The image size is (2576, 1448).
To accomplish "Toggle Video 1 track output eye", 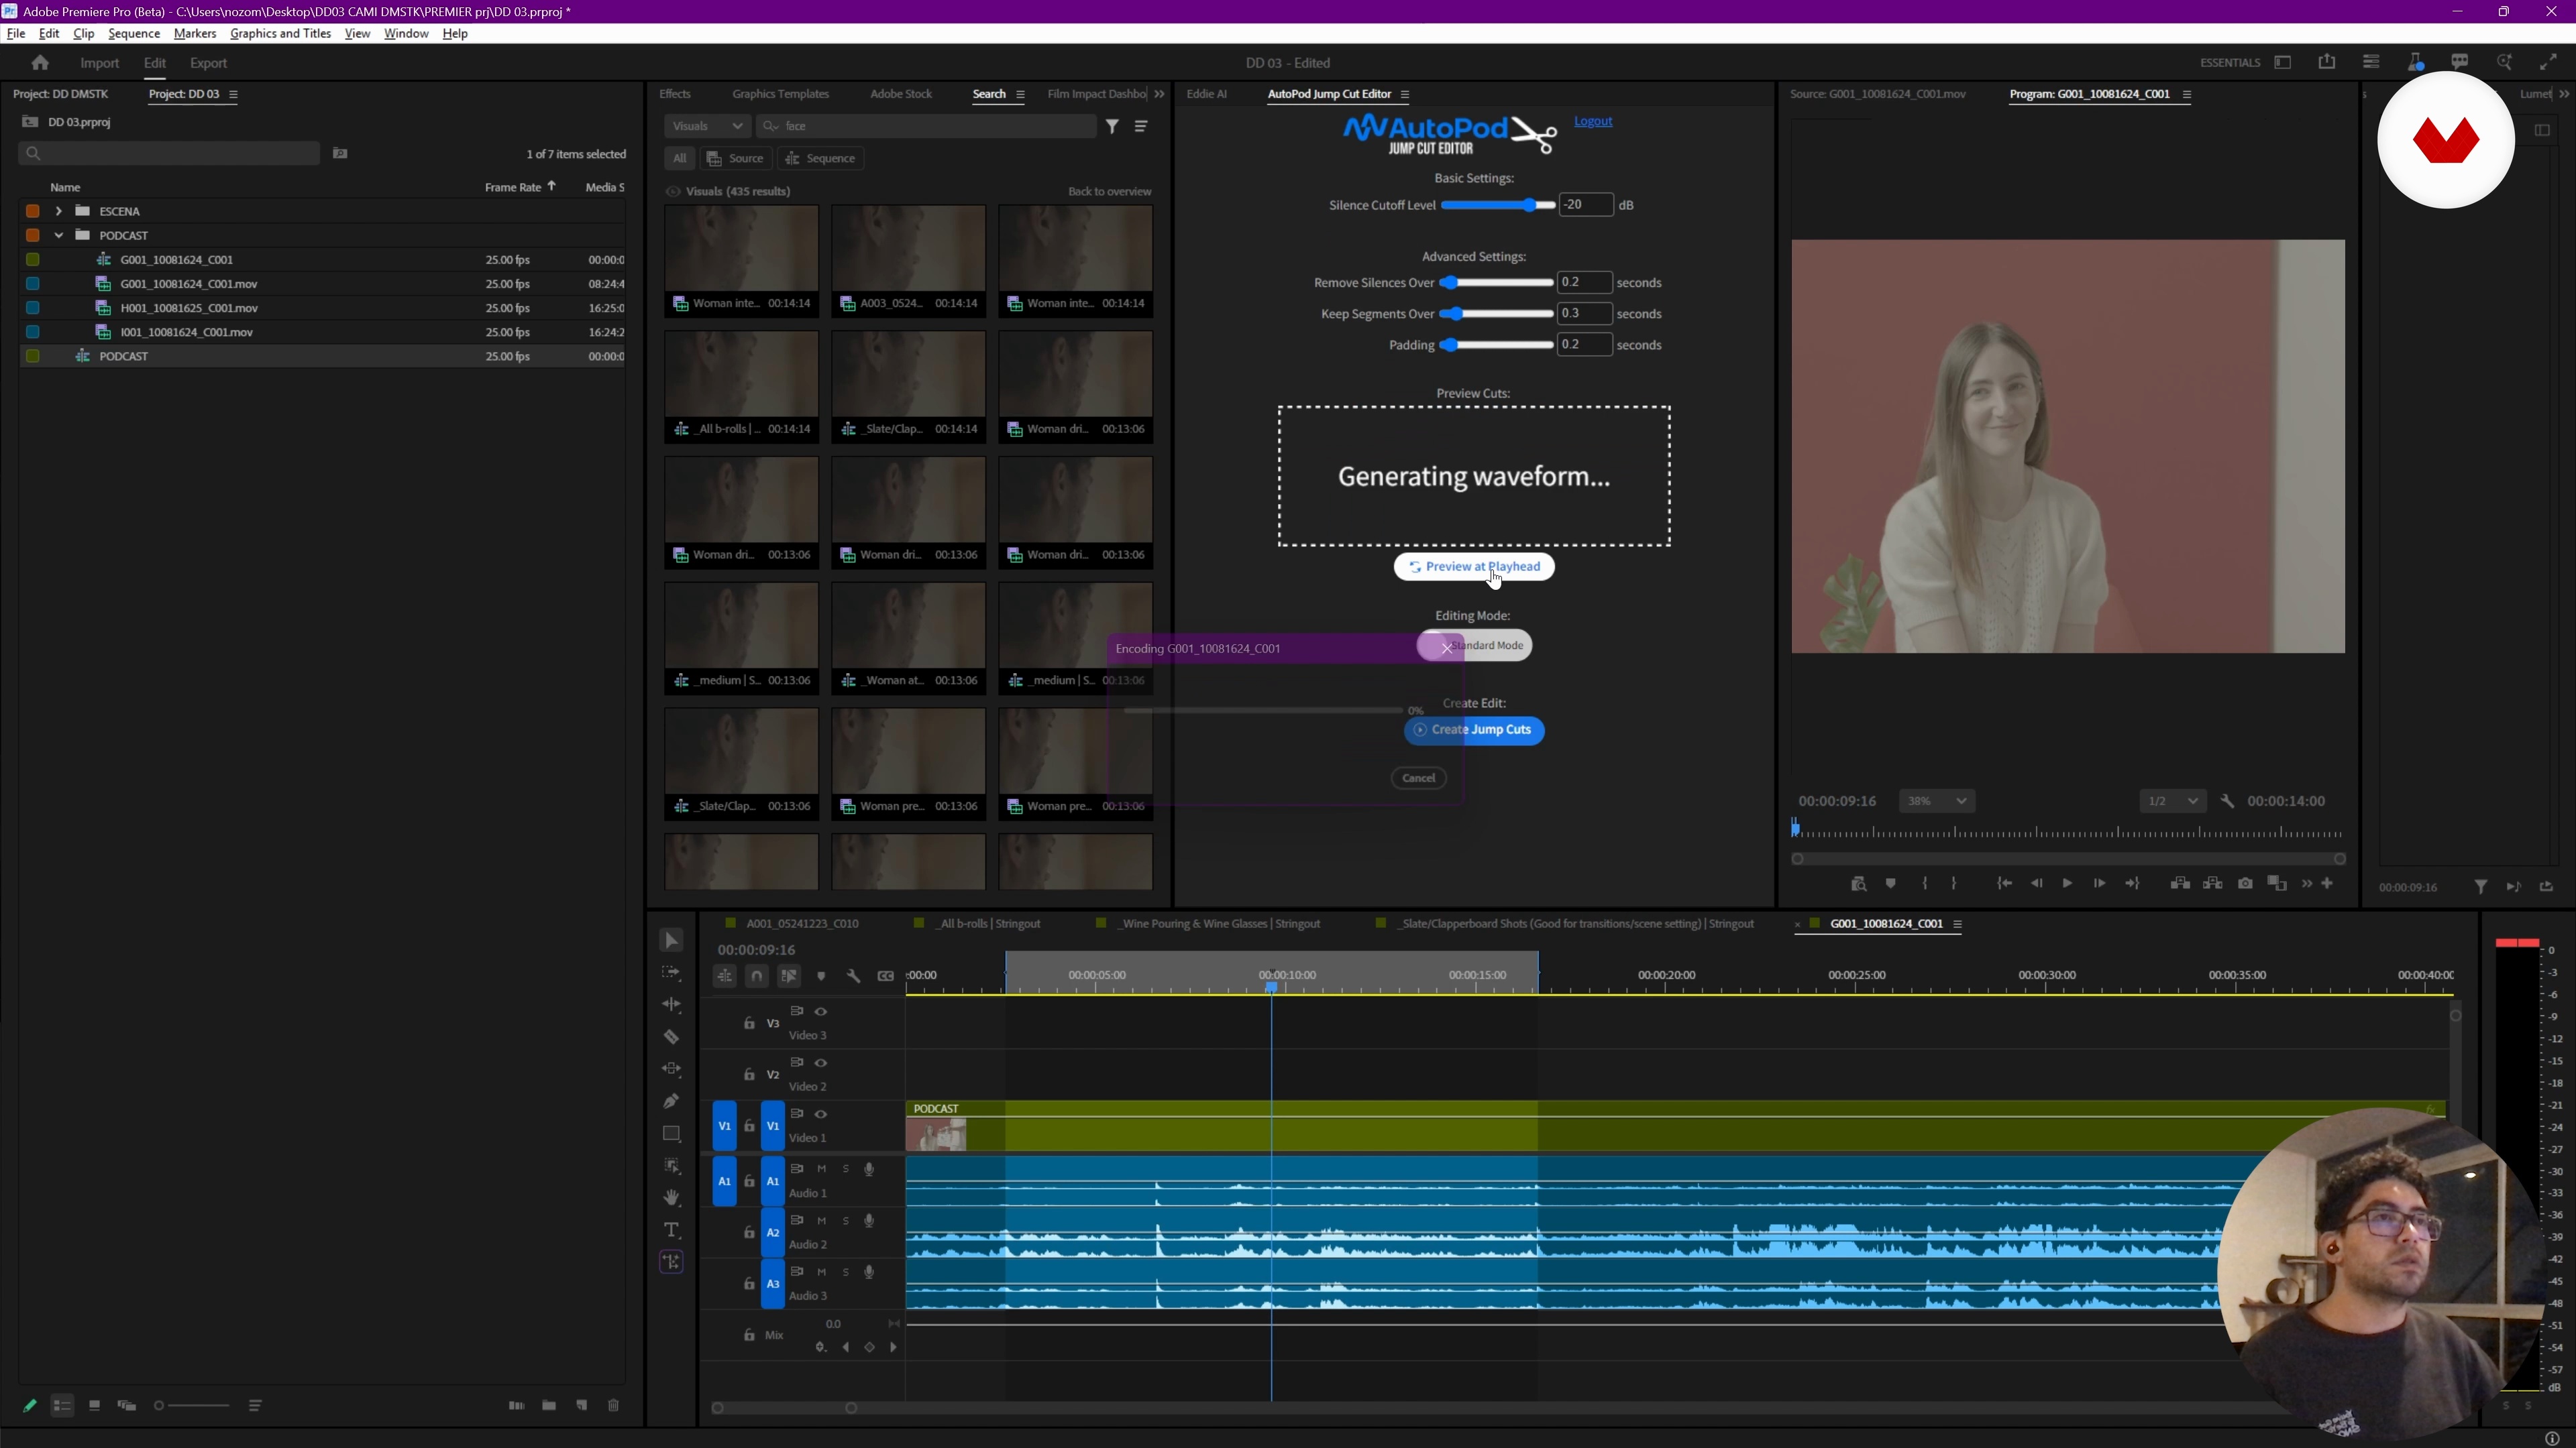I will [x=821, y=1114].
